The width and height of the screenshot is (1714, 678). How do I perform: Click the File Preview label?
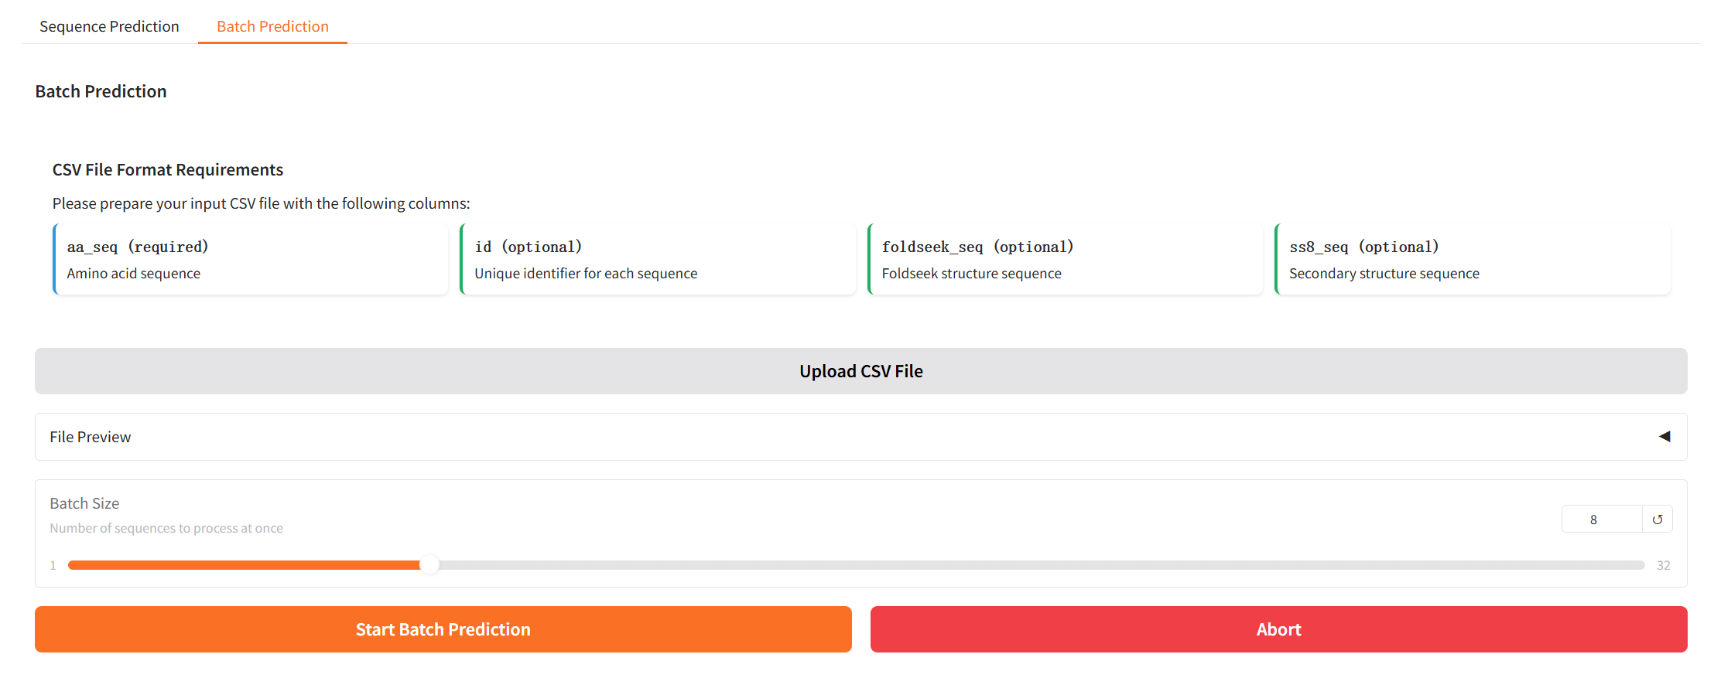pyautogui.click(x=91, y=437)
